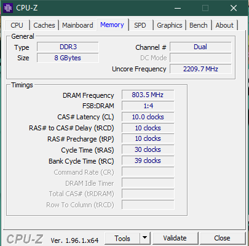Click the Close button at bottom
249x246 pixels.
pyautogui.click(x=222, y=238)
